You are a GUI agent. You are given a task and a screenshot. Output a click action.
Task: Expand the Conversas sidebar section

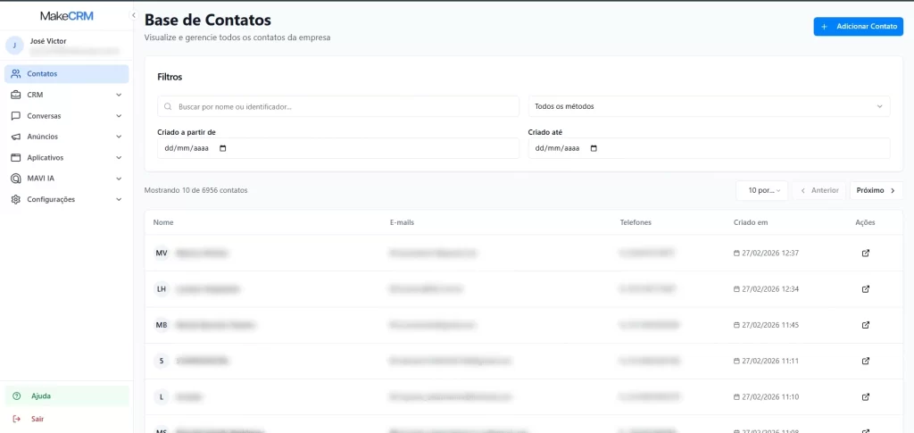pyautogui.click(x=67, y=116)
